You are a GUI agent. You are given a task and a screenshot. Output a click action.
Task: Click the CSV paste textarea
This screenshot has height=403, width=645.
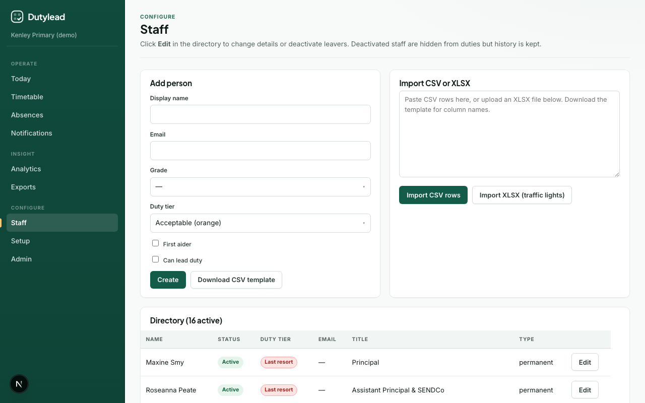pos(509,134)
